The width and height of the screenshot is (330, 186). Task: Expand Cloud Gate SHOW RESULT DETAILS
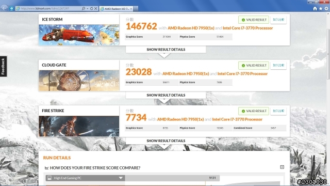click(166, 95)
